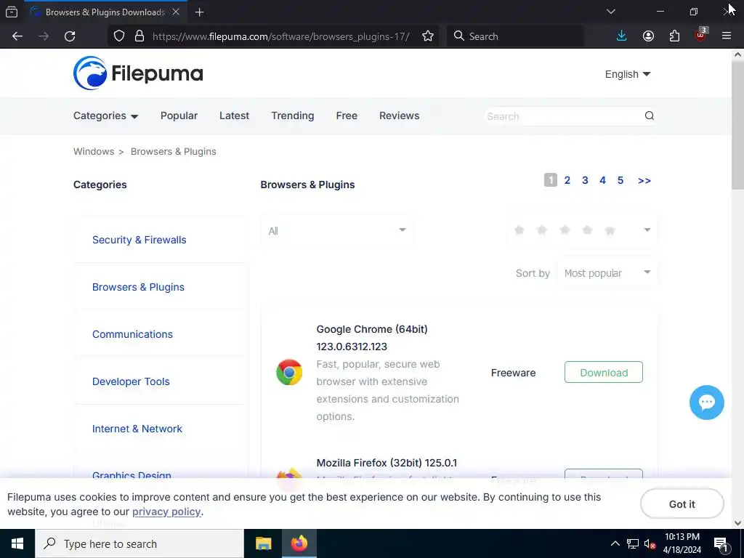Open the star rating filter dropdown
This screenshot has width=744, height=558.
[582, 230]
